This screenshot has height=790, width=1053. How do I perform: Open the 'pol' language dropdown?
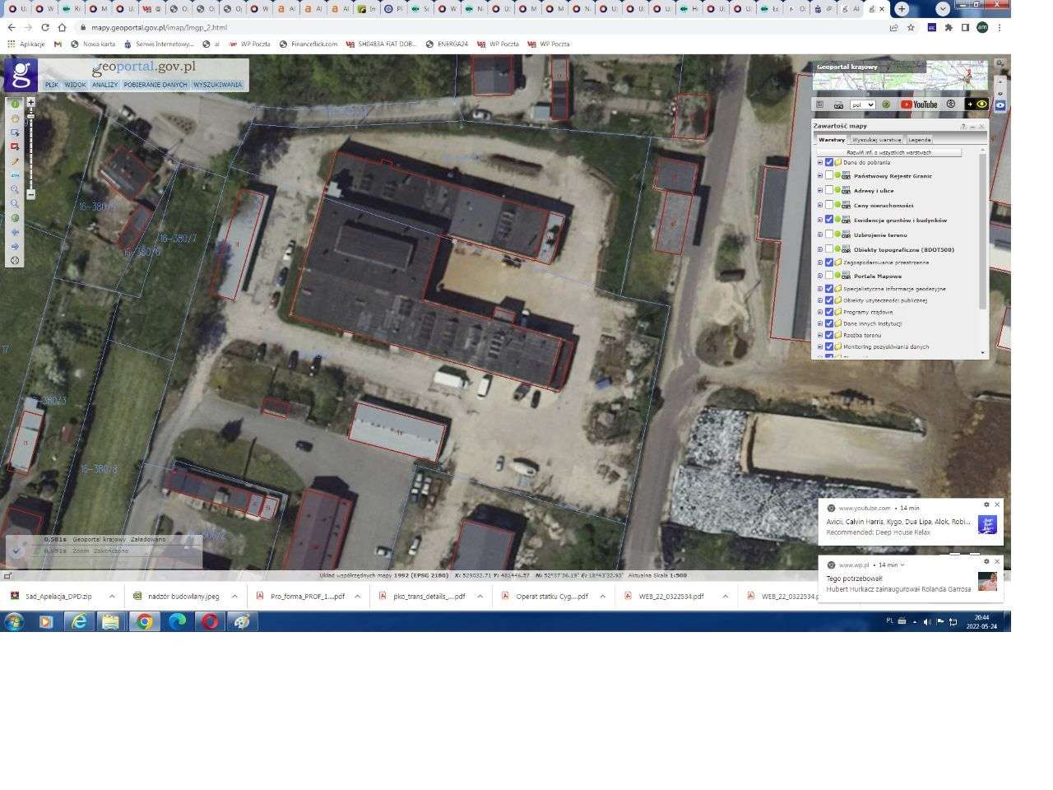coord(863,105)
